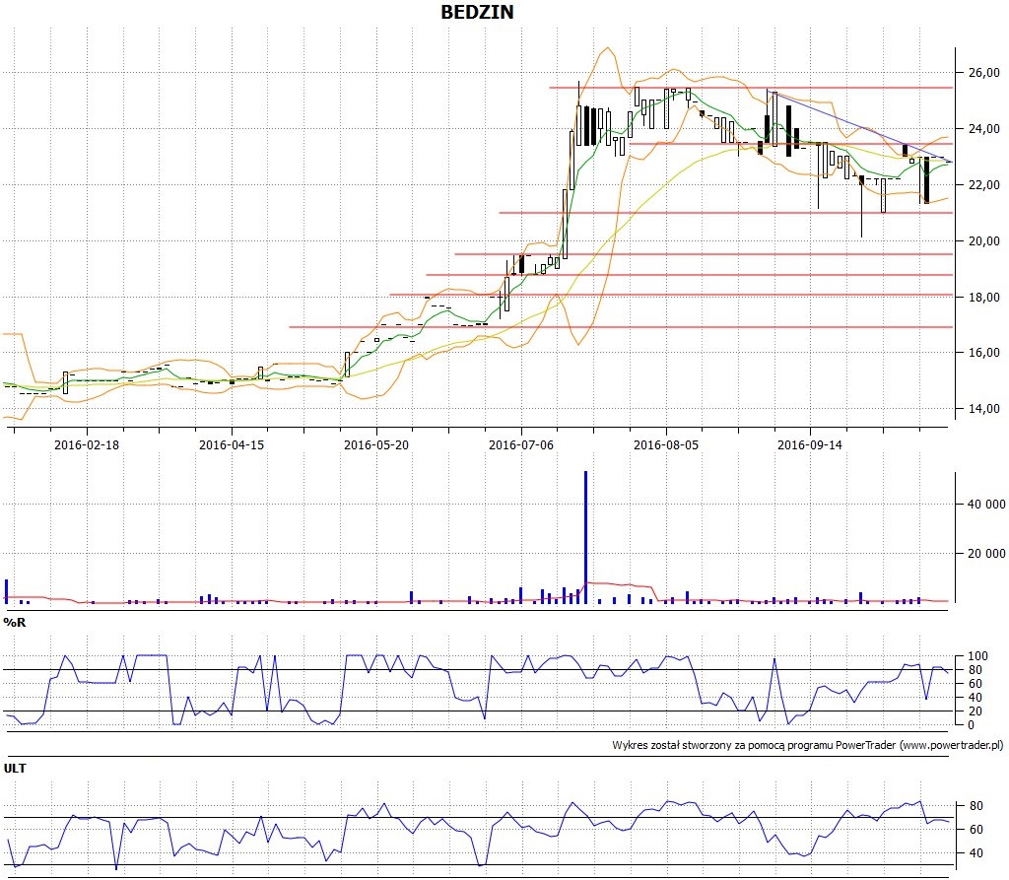1009x880 pixels.
Task: Select the 2016-07-06 date label
Action: coord(521,444)
